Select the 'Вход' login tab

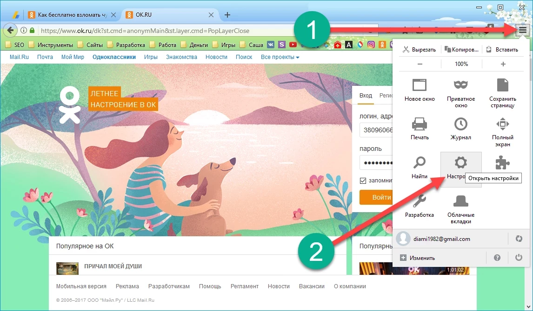click(x=366, y=95)
